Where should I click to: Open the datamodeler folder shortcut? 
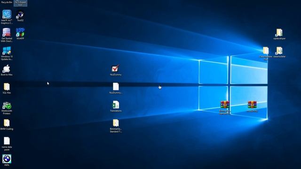pos(279,52)
